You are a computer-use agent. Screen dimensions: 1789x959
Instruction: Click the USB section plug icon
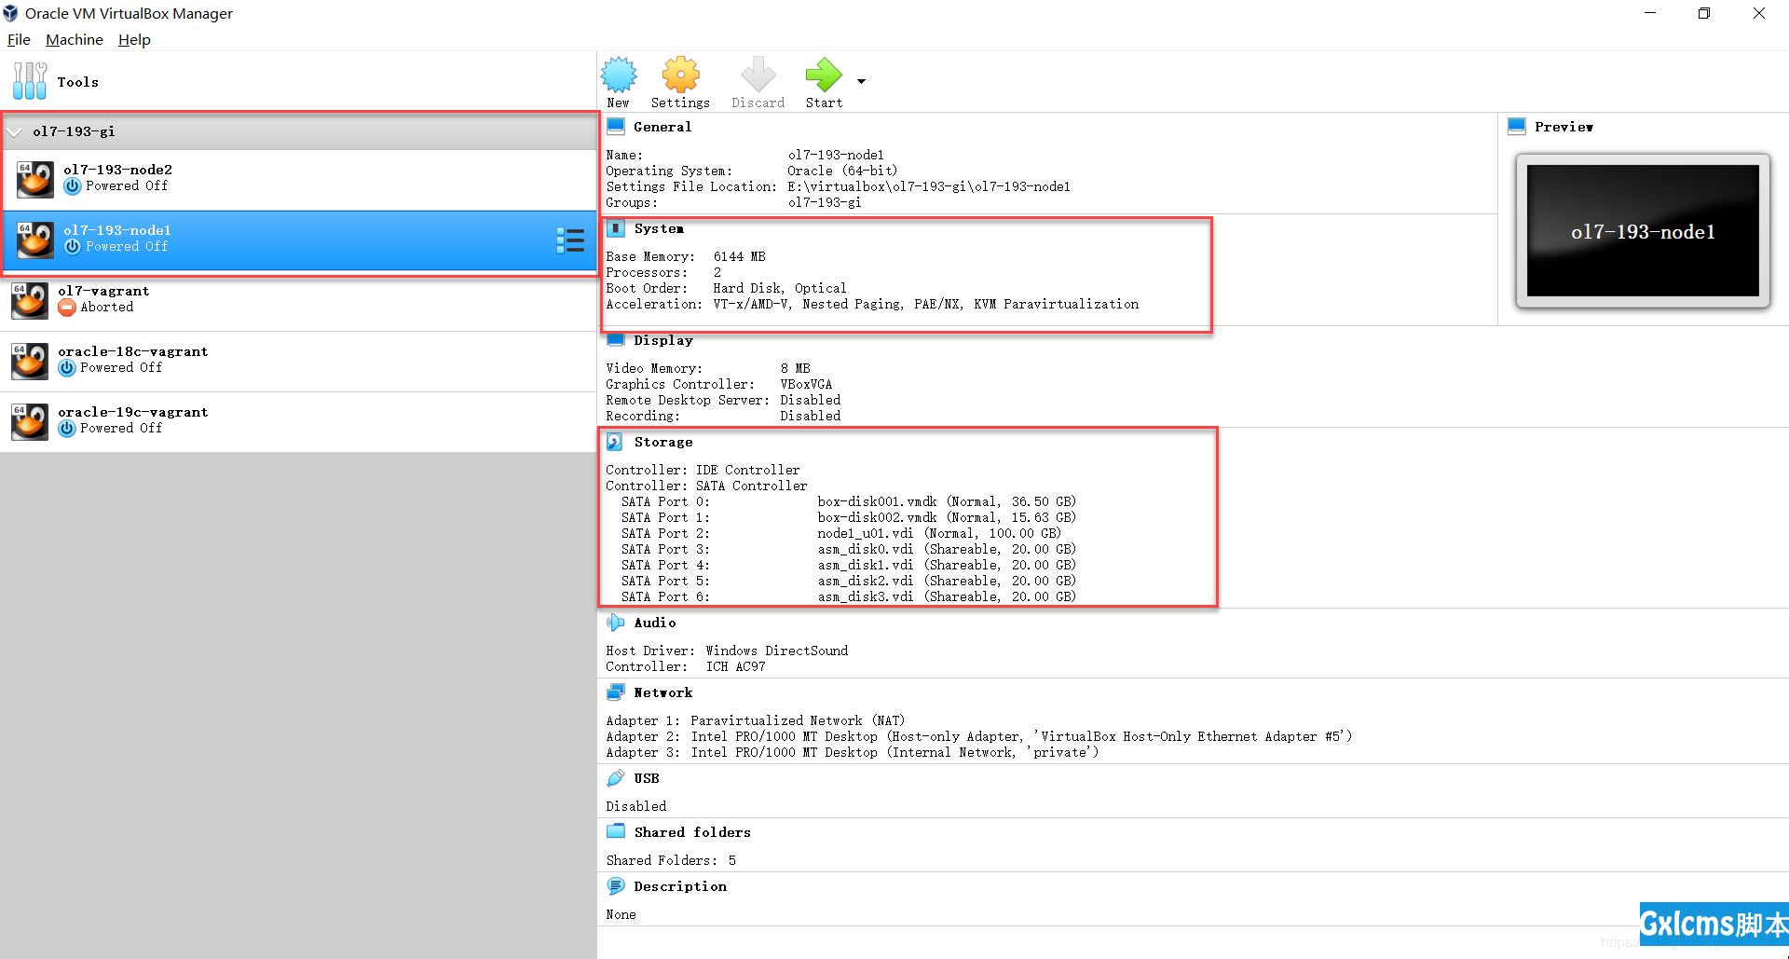615,778
